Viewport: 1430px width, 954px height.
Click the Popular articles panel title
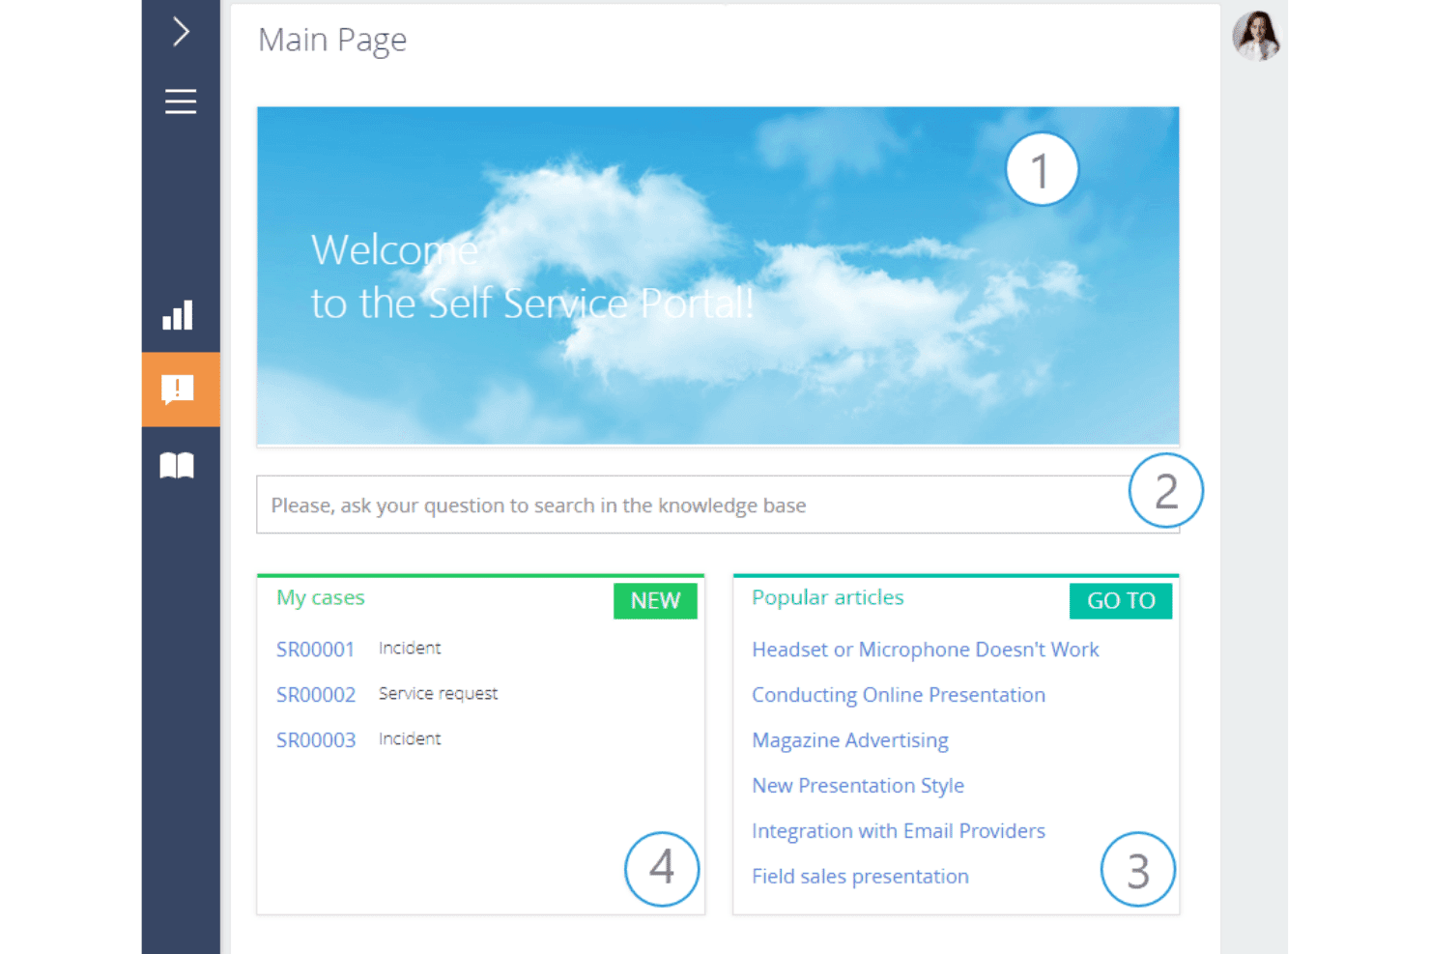828,597
